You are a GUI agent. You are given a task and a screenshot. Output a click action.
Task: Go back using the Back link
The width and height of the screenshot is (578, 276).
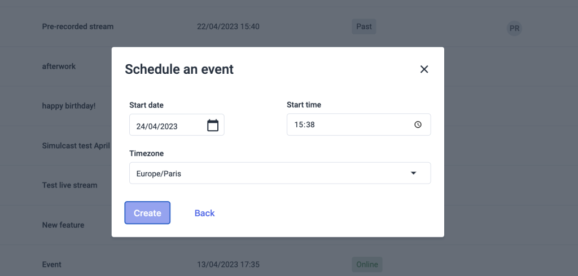(x=204, y=213)
